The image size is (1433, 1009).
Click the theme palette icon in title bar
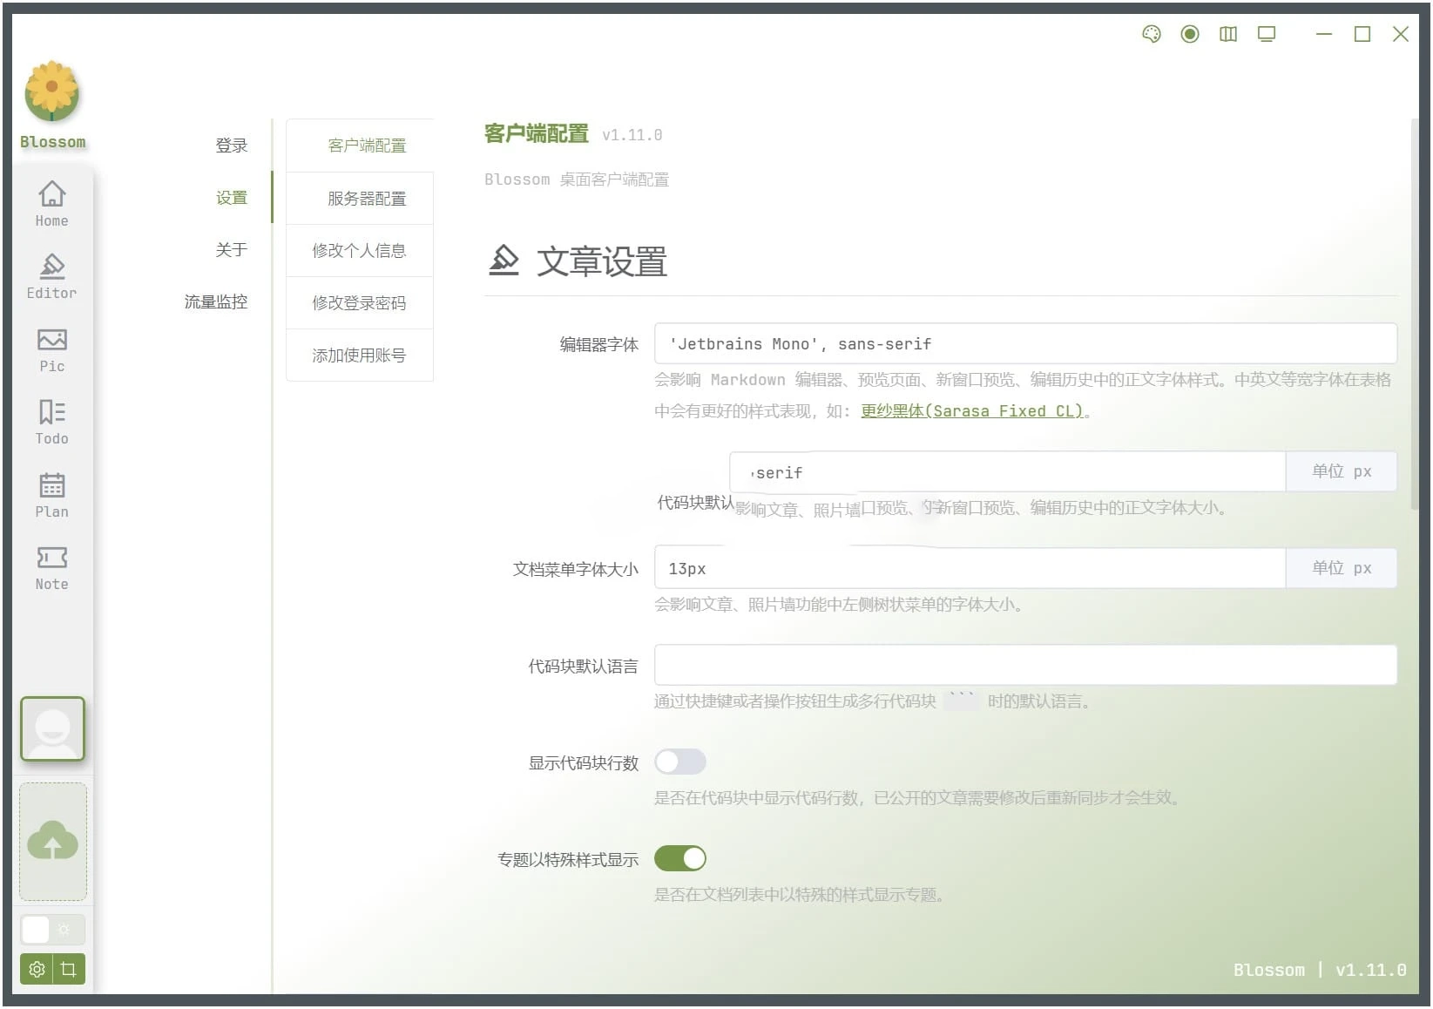(x=1151, y=34)
